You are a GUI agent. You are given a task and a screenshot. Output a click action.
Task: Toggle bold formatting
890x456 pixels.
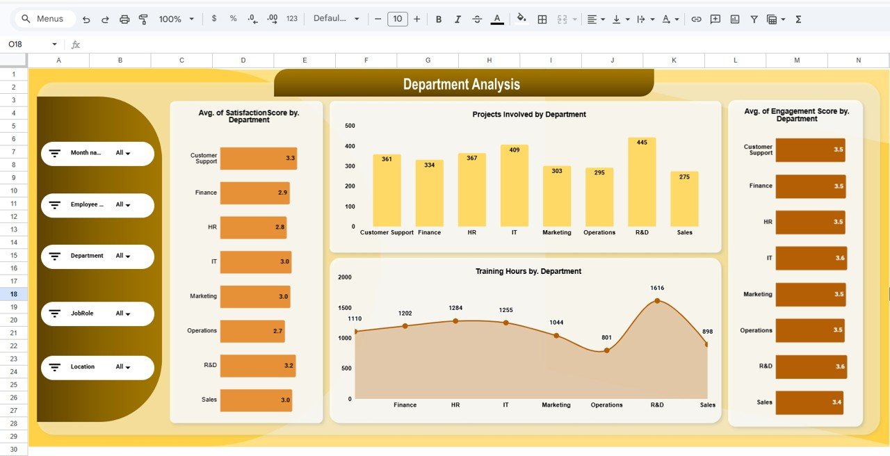[439, 19]
